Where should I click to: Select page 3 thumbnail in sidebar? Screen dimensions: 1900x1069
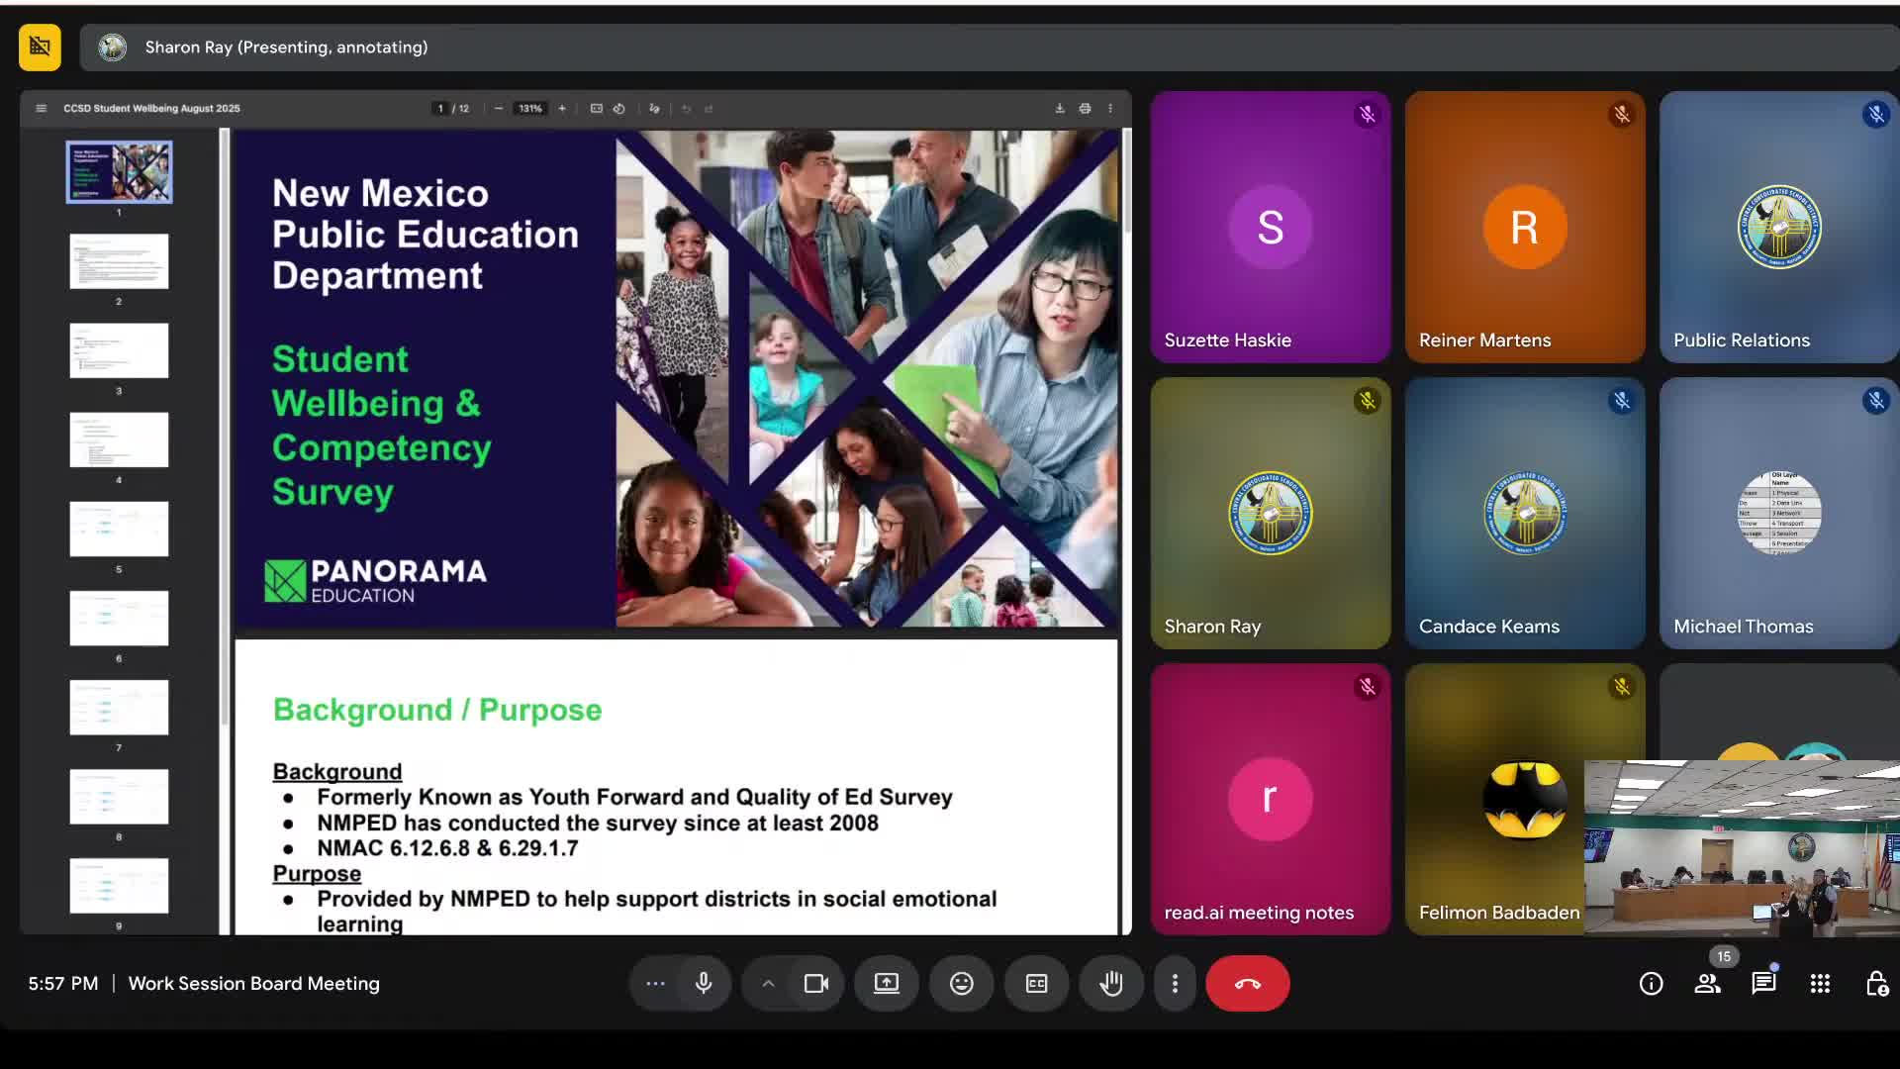coord(119,350)
